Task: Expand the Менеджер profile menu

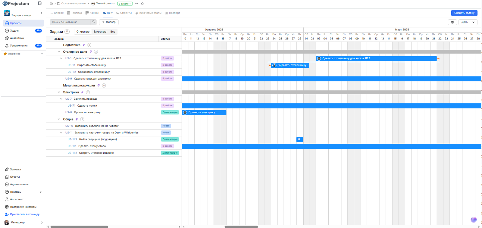Action: coord(42,223)
